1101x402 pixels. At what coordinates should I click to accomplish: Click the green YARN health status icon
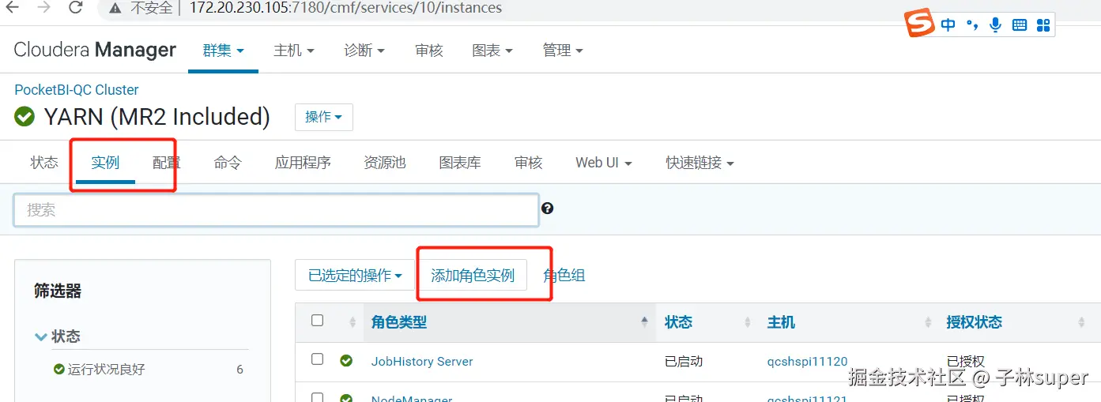[25, 117]
